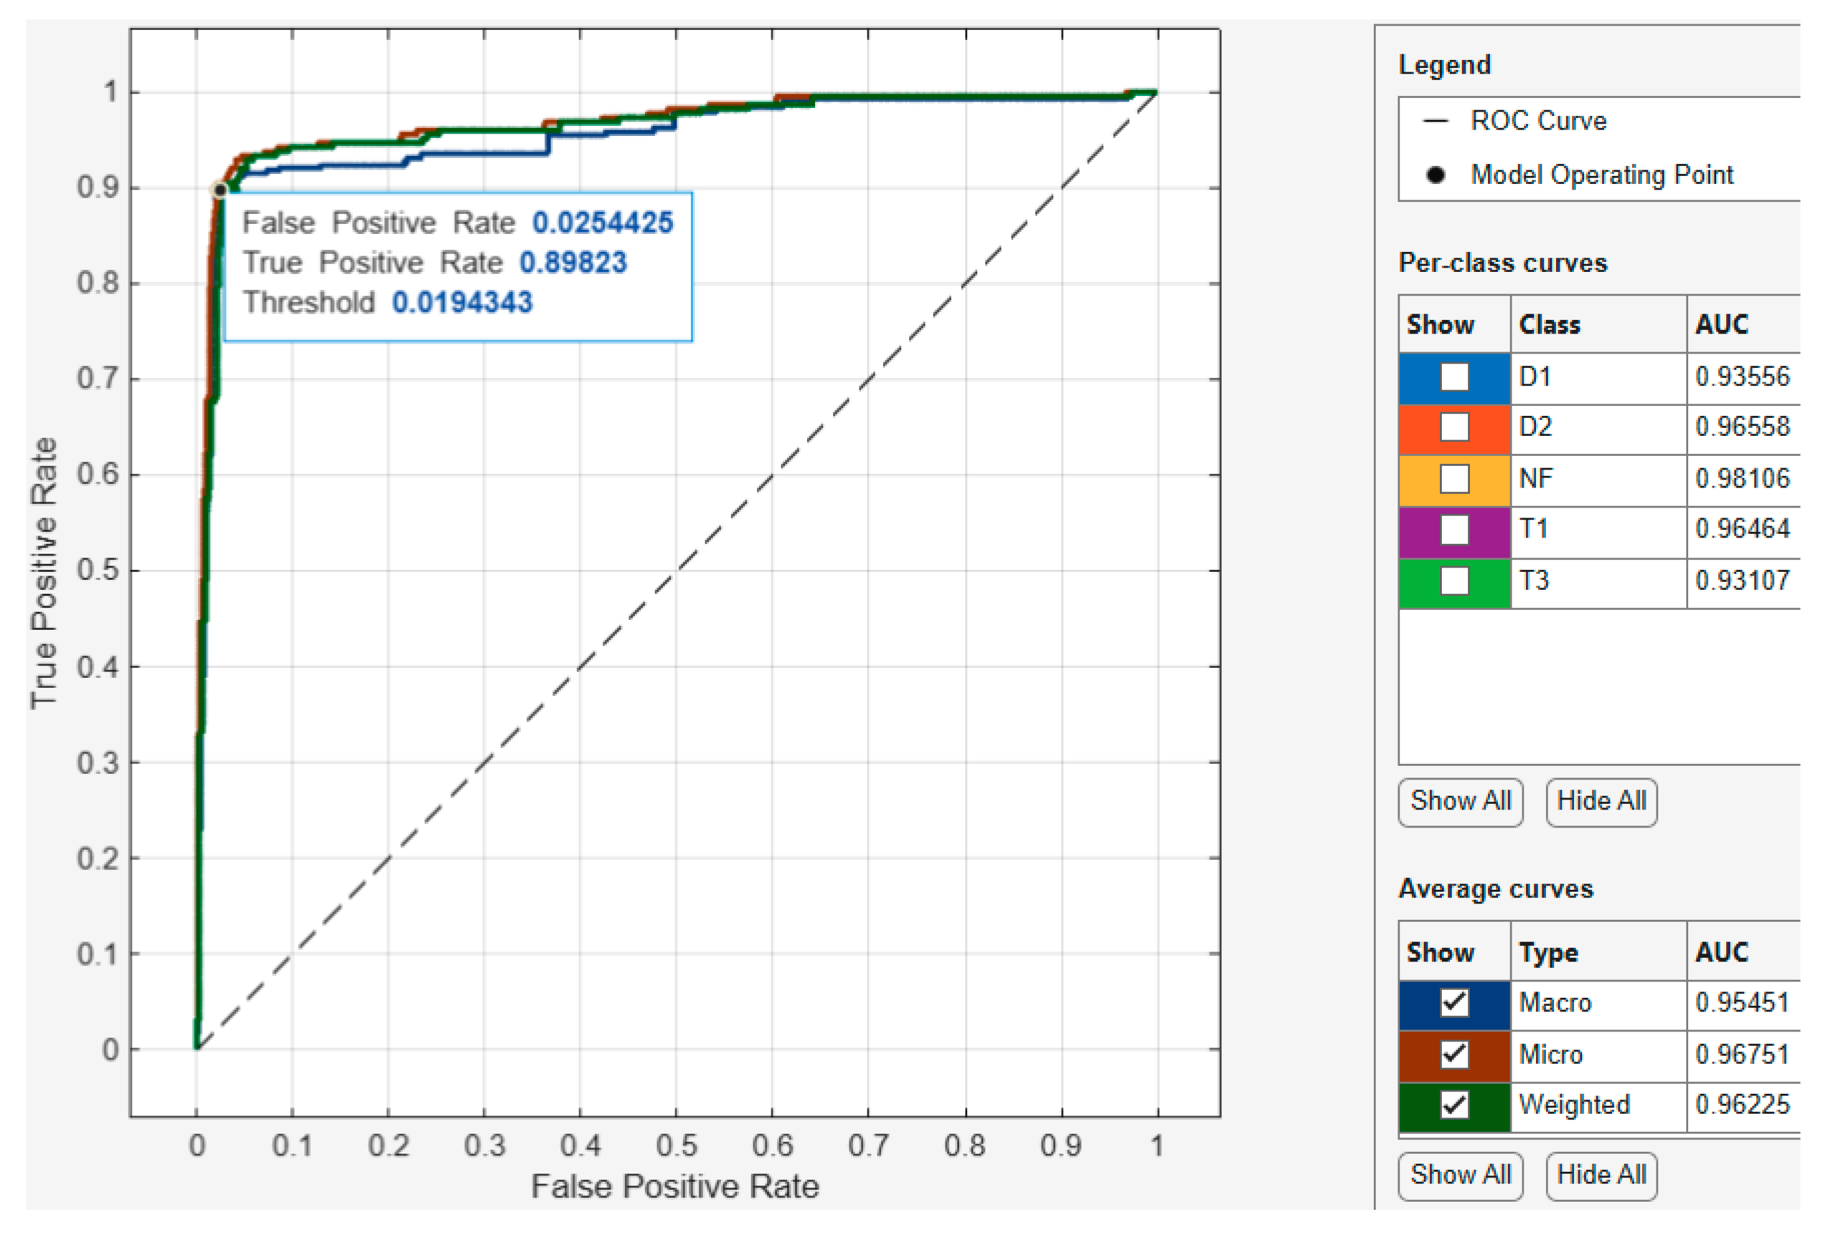Click the model operating point marker
This screenshot has height=1236, width=1826.
tap(220, 190)
